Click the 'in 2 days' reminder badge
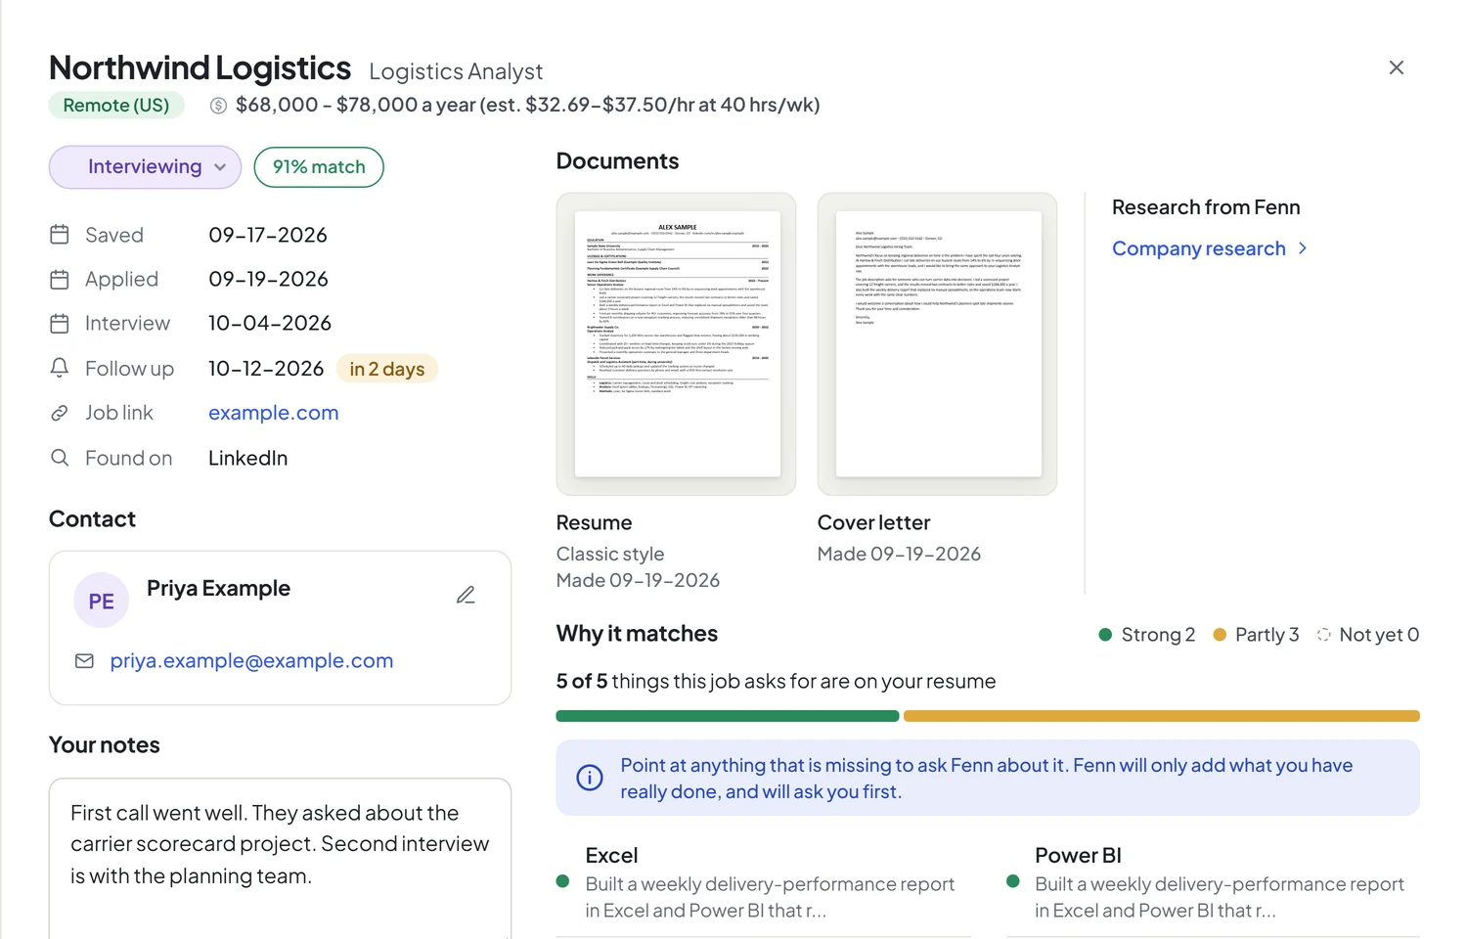The height and width of the screenshot is (939, 1467). pos(387,369)
